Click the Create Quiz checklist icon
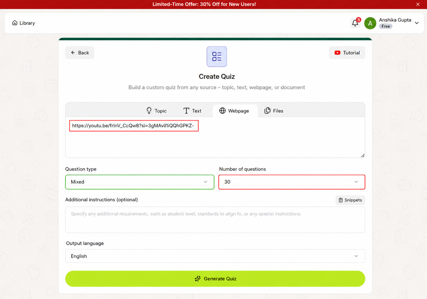Image resolution: width=427 pixels, height=299 pixels. coord(217,56)
